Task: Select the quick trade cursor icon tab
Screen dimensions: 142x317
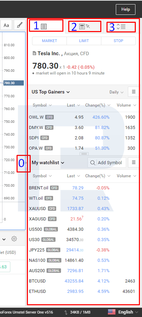Action: [84, 27]
